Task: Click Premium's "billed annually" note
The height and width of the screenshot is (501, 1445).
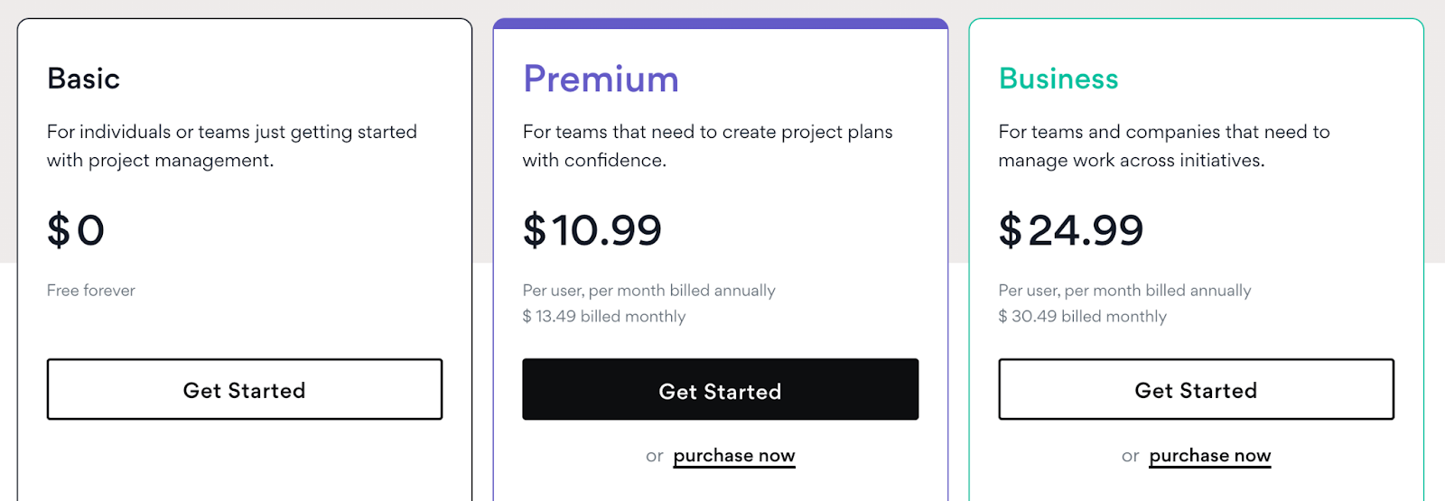Action: point(648,291)
